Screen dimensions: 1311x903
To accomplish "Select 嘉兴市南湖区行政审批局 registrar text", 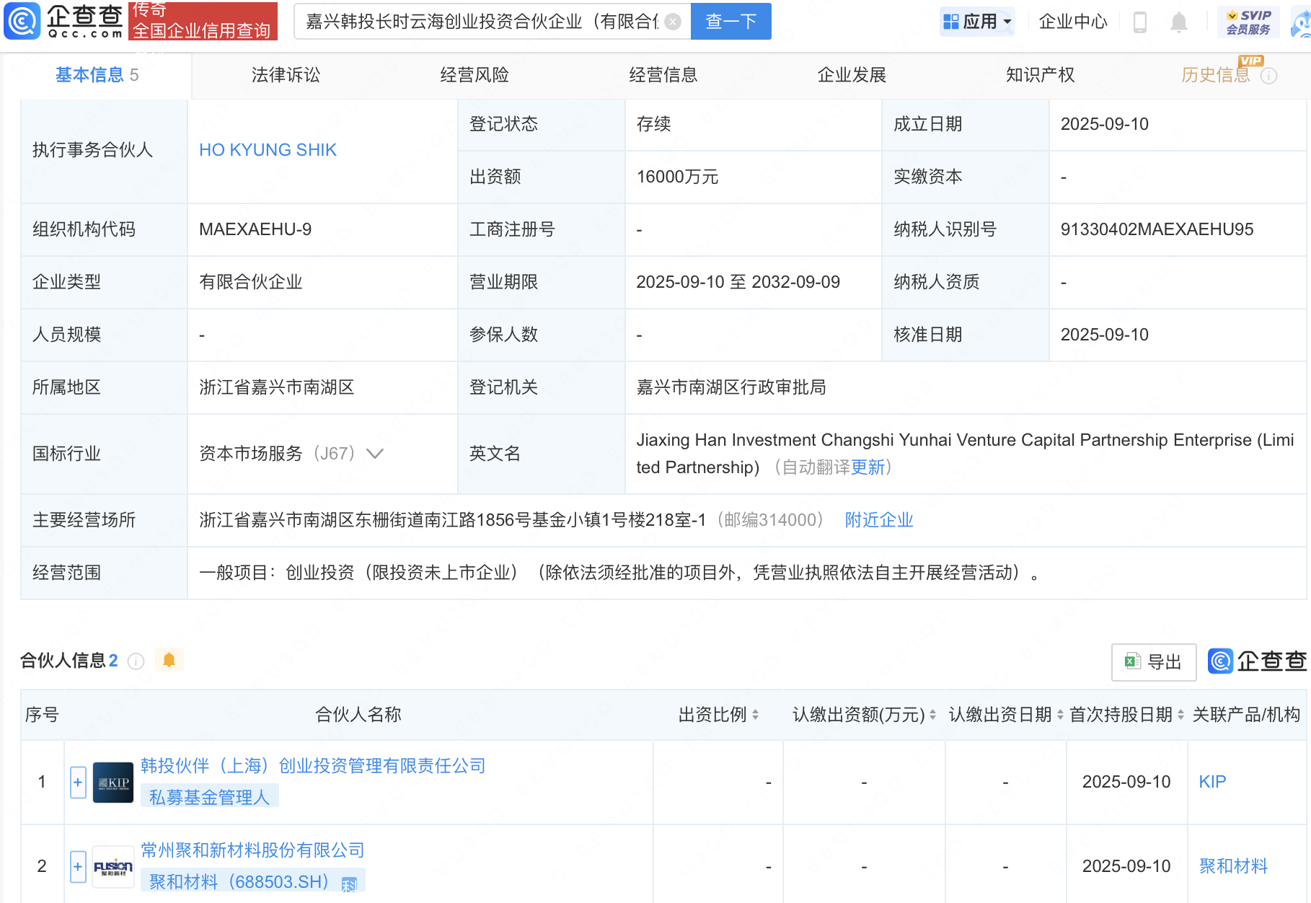I will 731,387.
